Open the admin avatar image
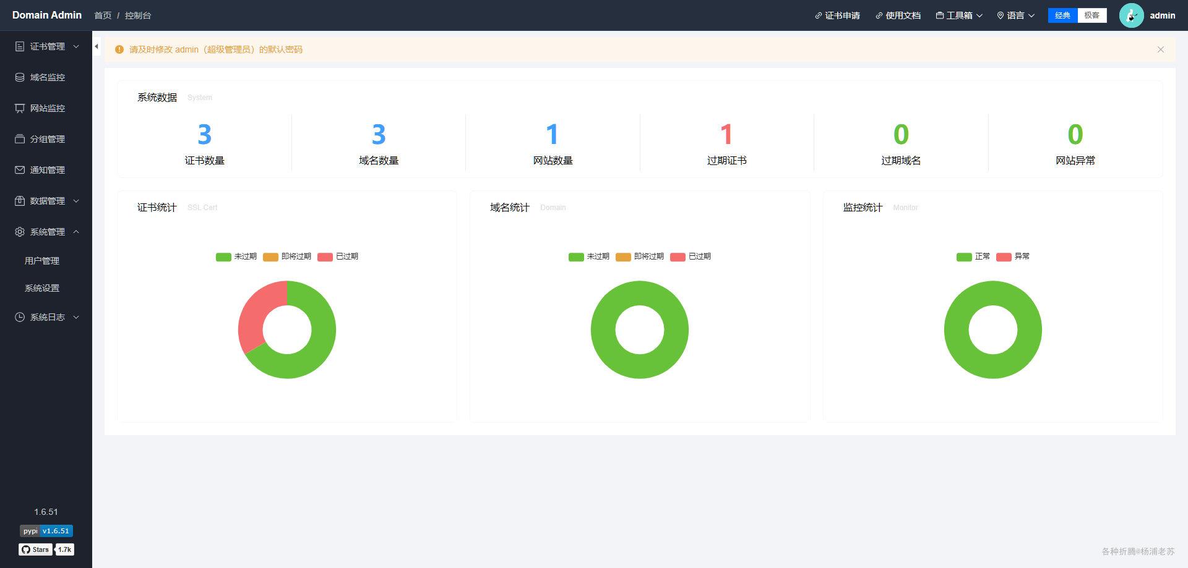Image resolution: width=1188 pixels, height=568 pixels. (x=1131, y=15)
